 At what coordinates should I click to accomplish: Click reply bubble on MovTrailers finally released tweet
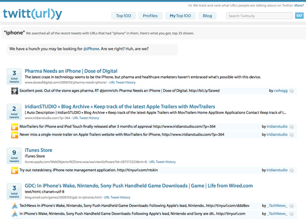[x=292, y=127]
